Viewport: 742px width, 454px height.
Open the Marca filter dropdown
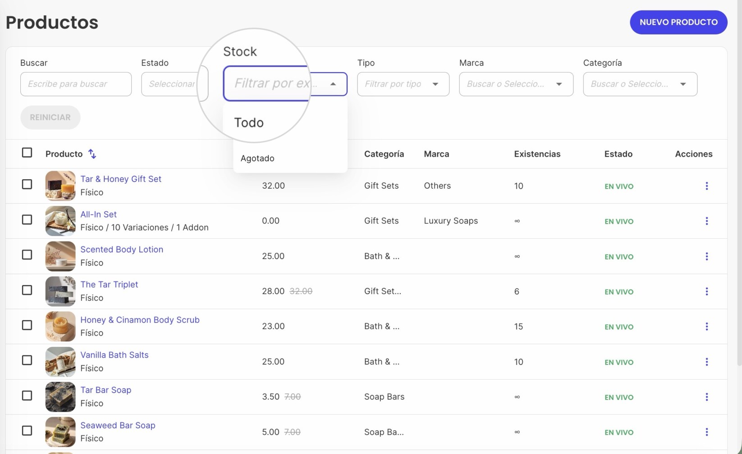point(516,84)
